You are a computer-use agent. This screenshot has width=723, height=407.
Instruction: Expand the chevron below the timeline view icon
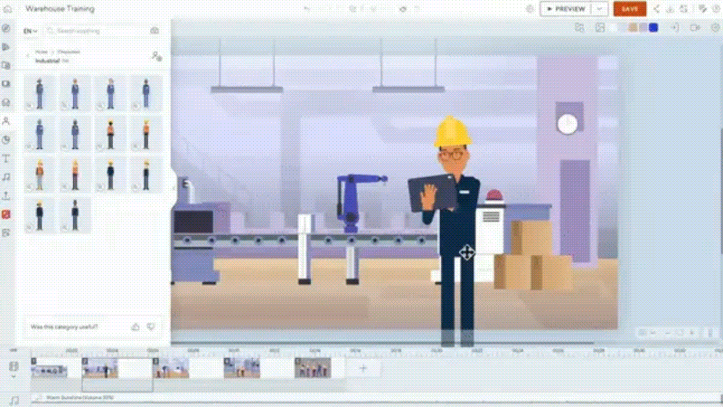(14, 376)
